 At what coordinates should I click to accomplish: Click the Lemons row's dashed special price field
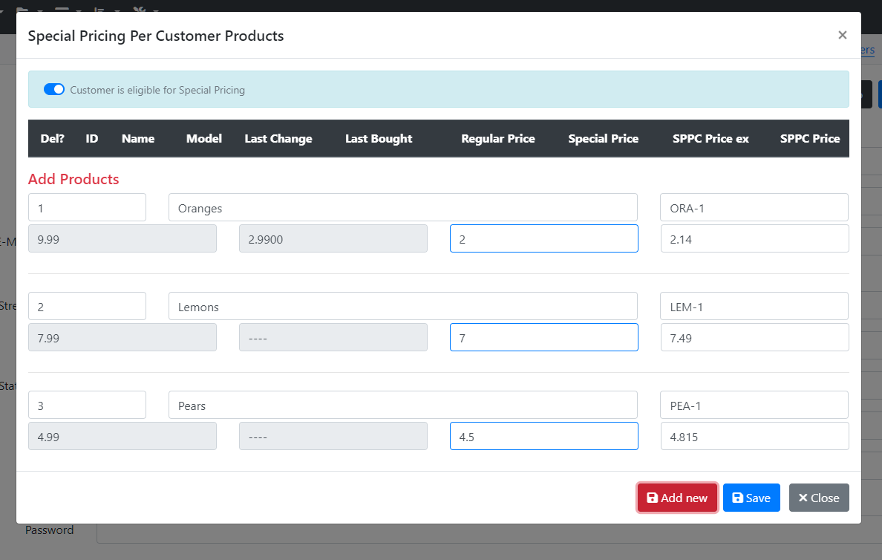click(x=333, y=337)
